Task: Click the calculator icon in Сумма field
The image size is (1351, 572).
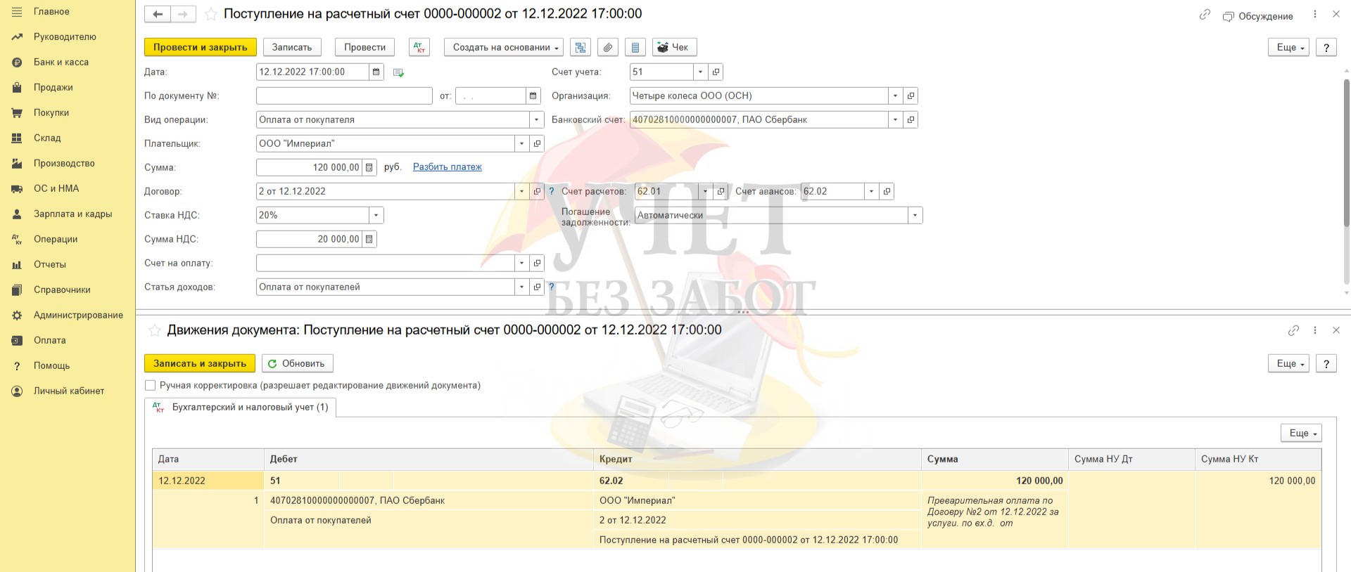Action: [369, 167]
